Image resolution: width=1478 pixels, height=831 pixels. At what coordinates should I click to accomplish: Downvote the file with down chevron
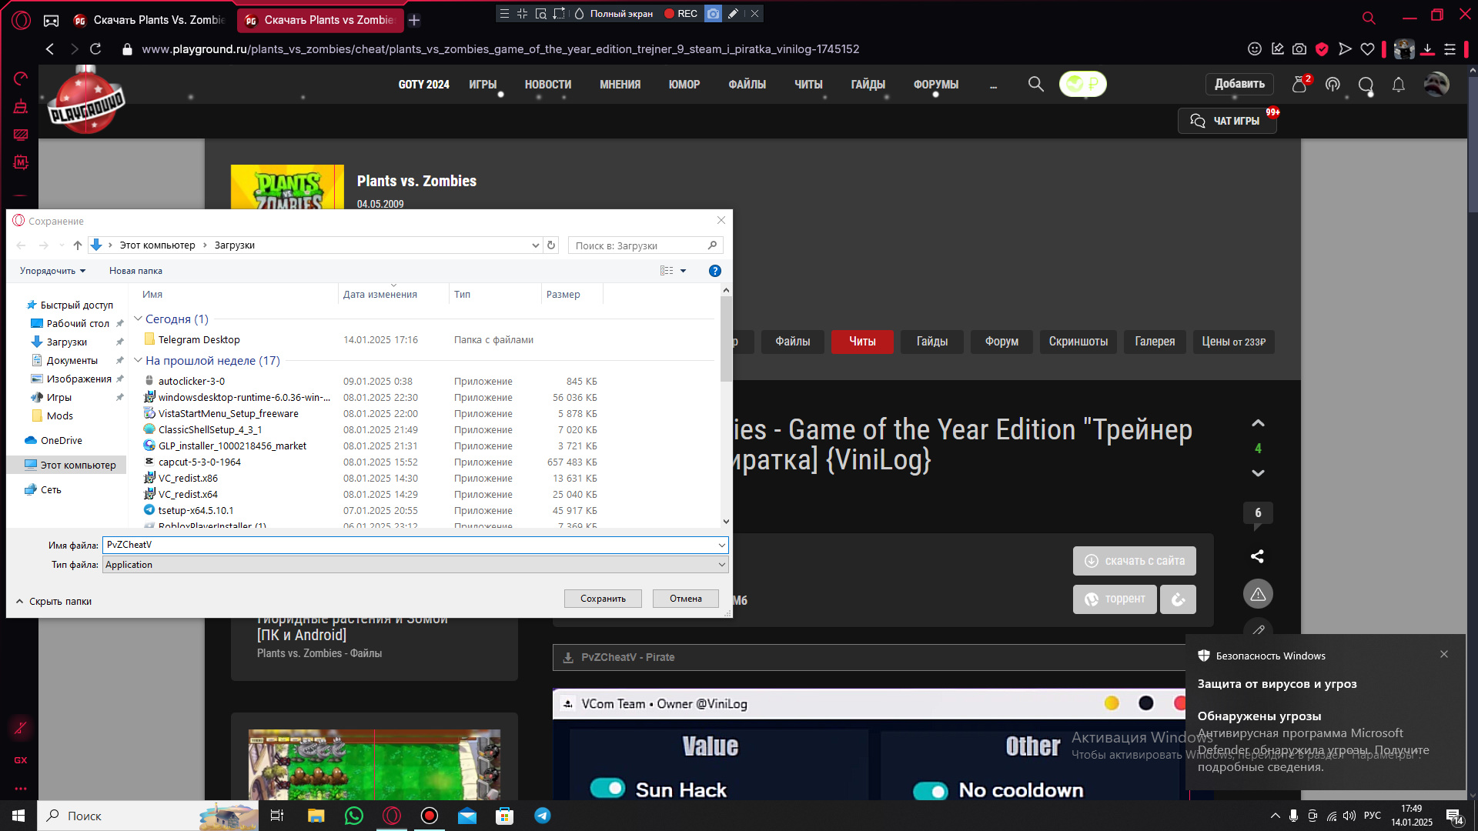[x=1258, y=473]
